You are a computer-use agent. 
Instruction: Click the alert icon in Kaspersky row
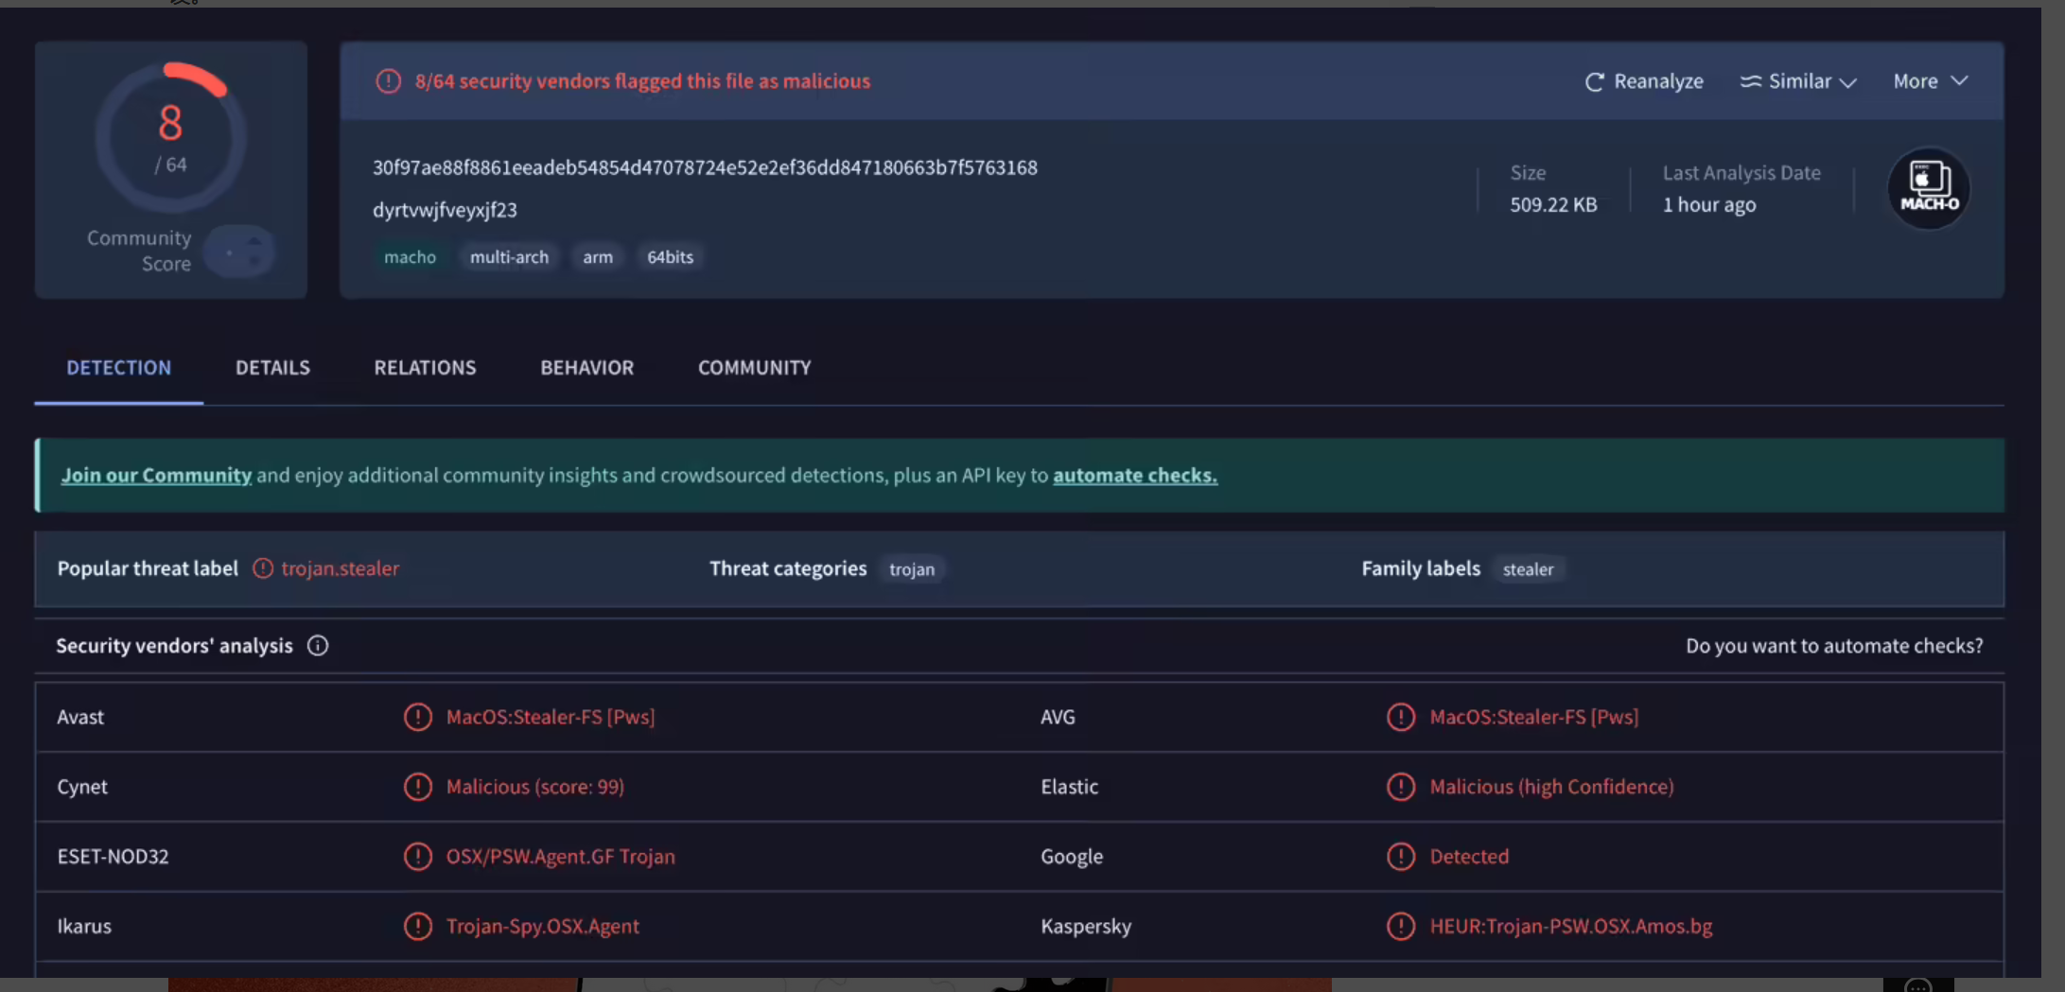pyautogui.click(x=1400, y=926)
